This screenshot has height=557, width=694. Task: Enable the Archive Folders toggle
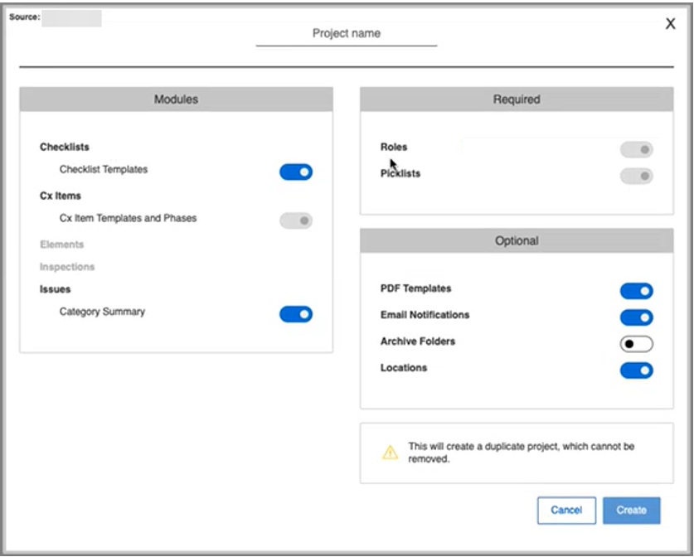tap(637, 343)
